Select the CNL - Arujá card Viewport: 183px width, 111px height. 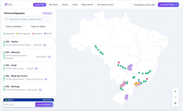[x=28, y=67]
